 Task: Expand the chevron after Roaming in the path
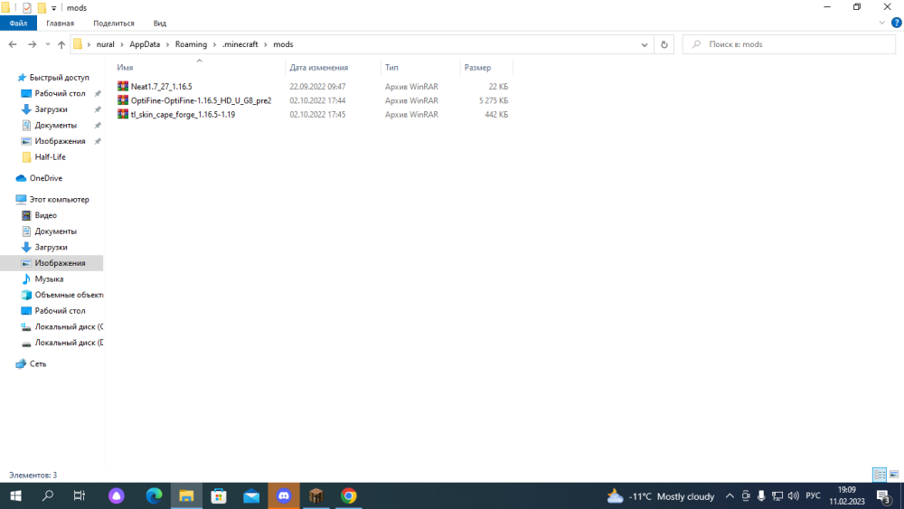[214, 44]
